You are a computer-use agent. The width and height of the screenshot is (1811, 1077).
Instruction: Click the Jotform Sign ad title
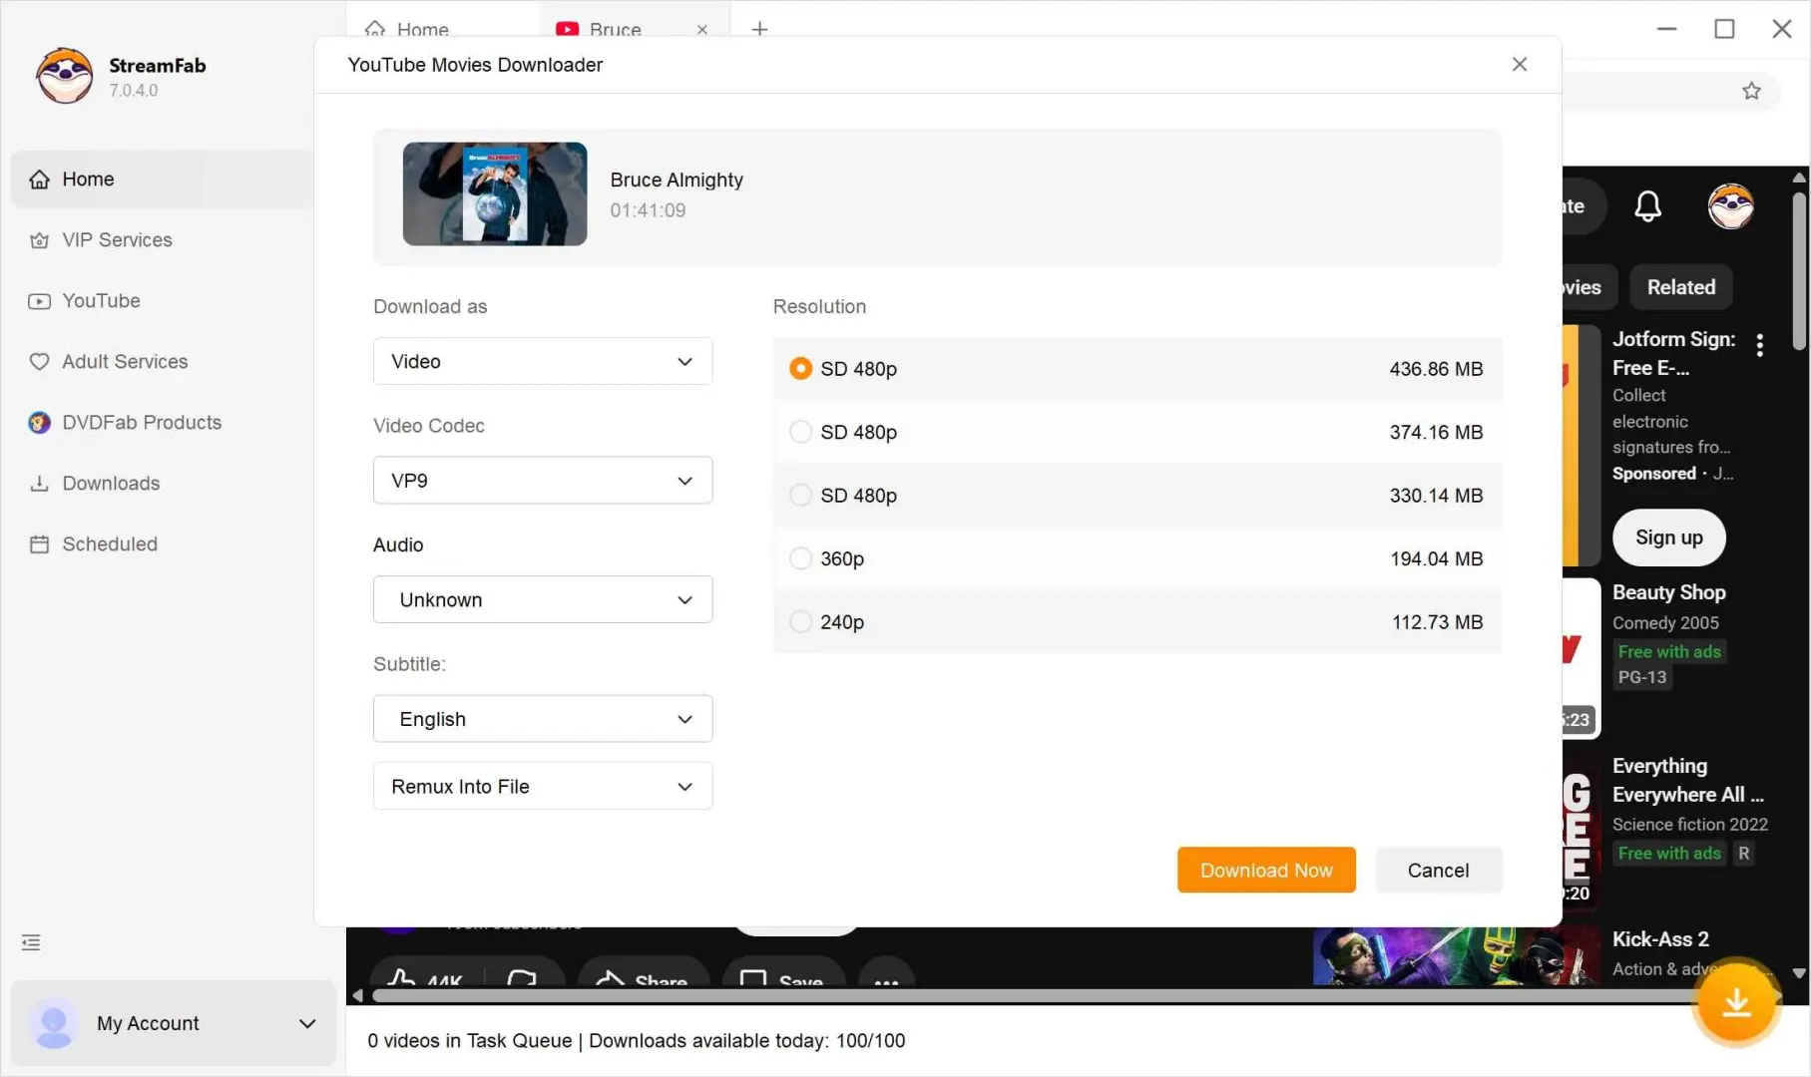1674,354
